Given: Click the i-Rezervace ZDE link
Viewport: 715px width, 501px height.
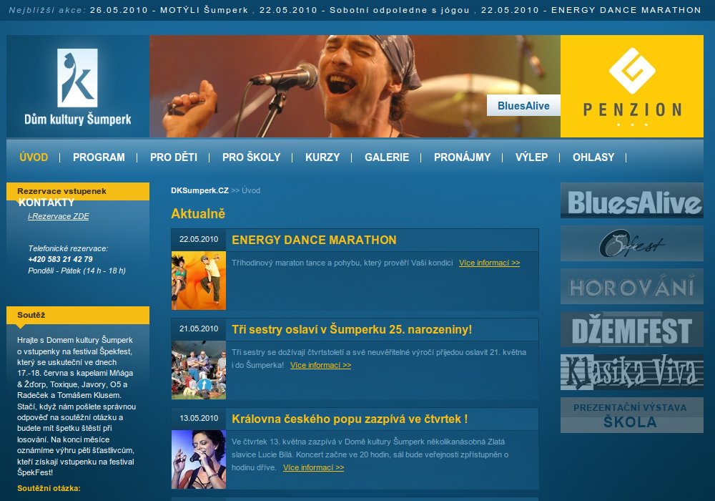Looking at the screenshot, I should click(59, 216).
